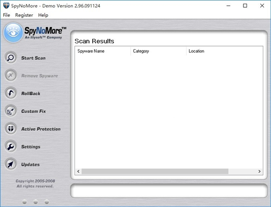271x207 pixels.
Task: Click the horizontal scrollbar right arrow
Action: coord(259,171)
